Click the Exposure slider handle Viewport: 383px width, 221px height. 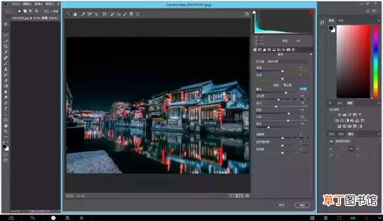point(286,93)
